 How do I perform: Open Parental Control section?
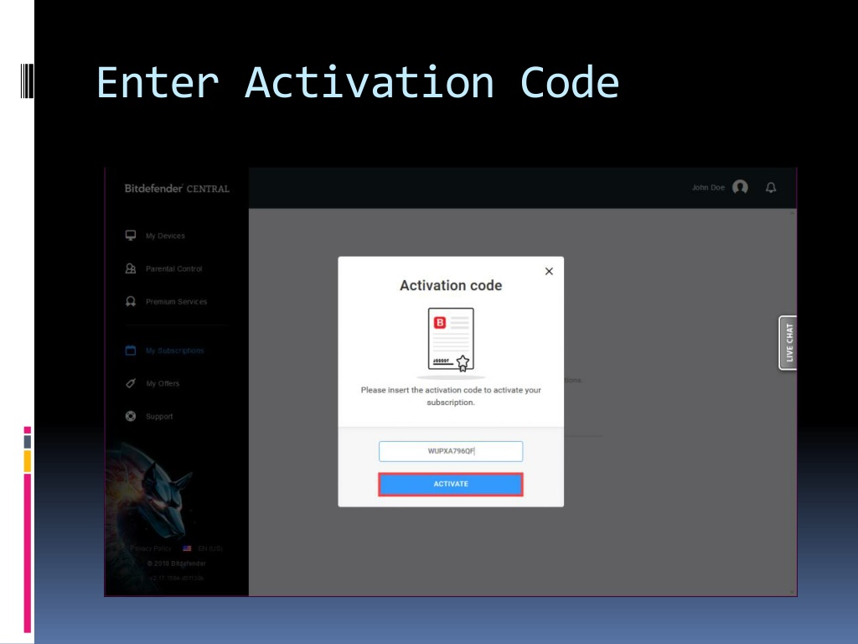174,269
